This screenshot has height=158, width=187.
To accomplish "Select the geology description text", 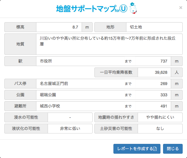I will pyautogui.click(x=108, y=41).
